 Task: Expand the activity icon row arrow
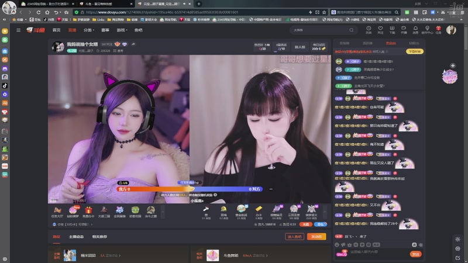pyautogui.click(x=163, y=212)
